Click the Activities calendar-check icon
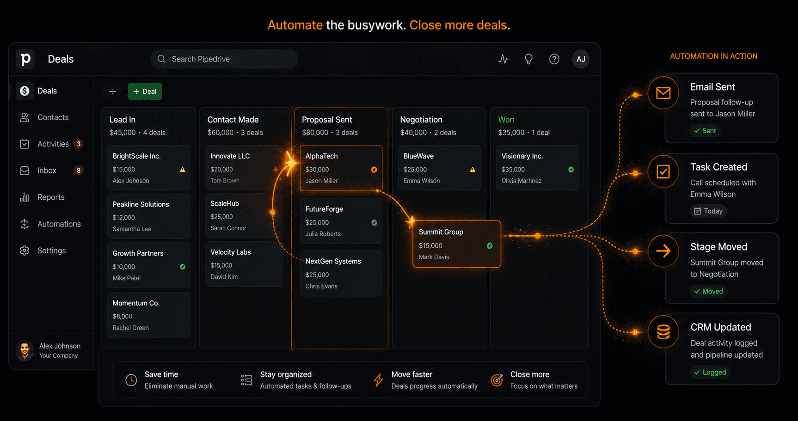The width and height of the screenshot is (798, 421). (25, 144)
